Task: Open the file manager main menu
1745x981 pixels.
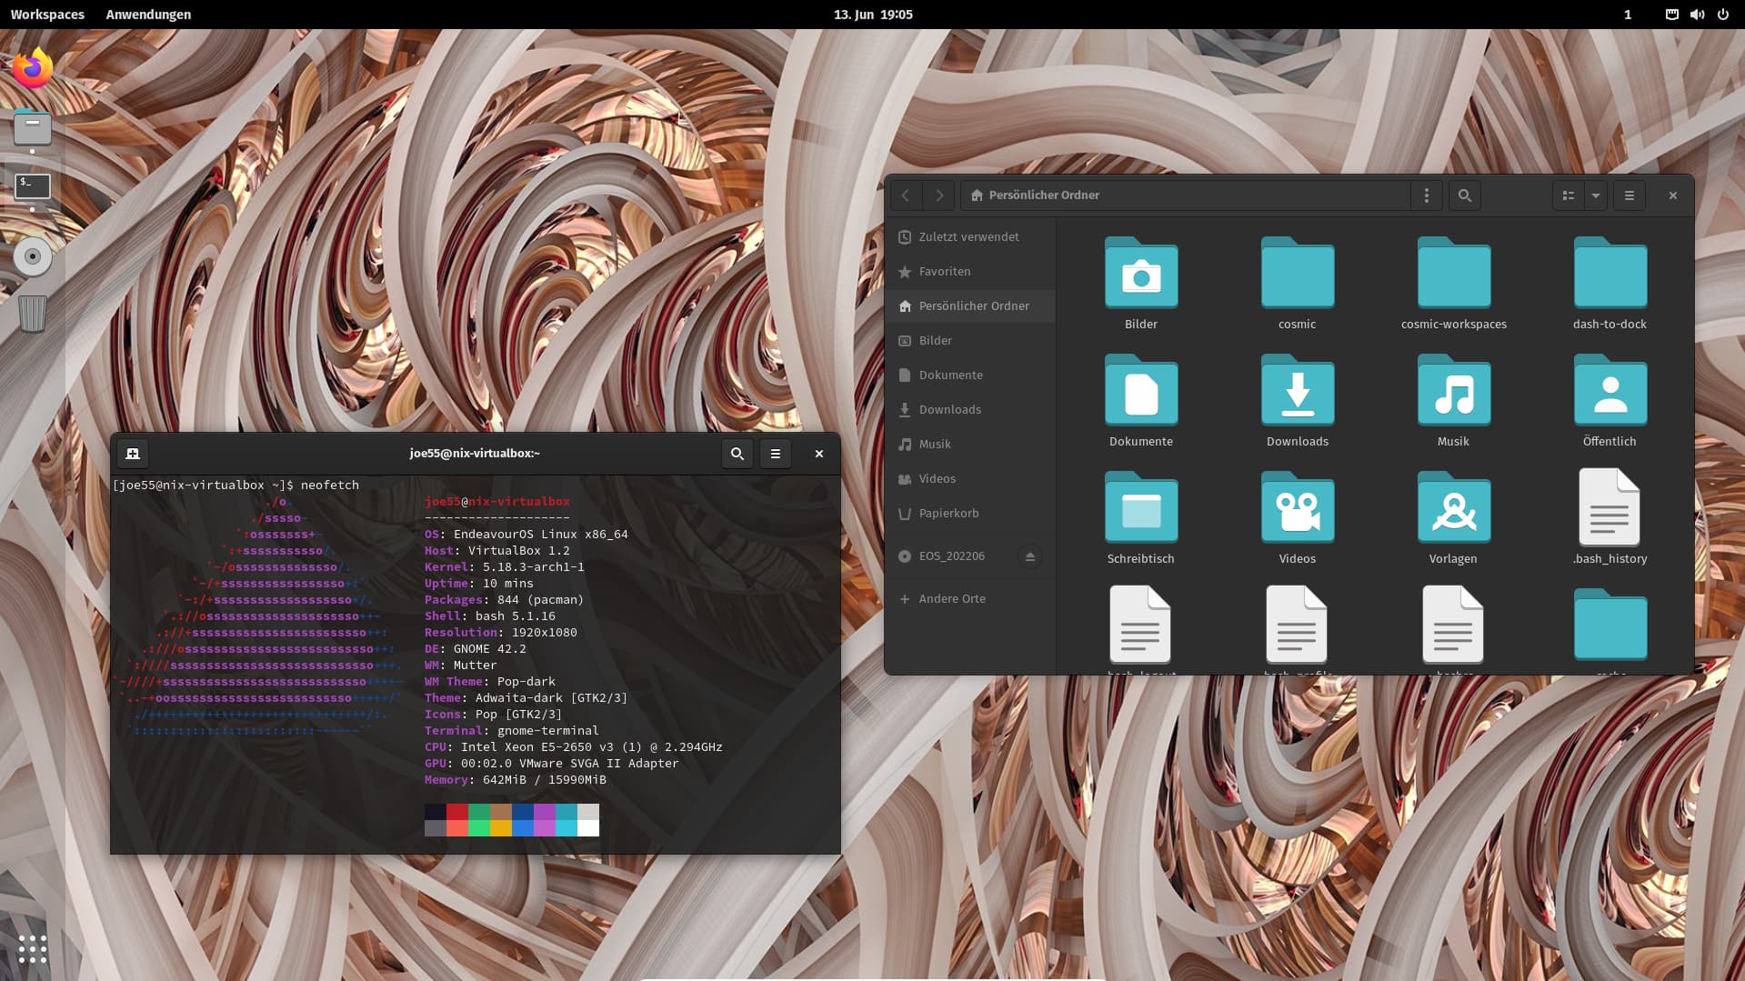Action: [x=1630, y=195]
